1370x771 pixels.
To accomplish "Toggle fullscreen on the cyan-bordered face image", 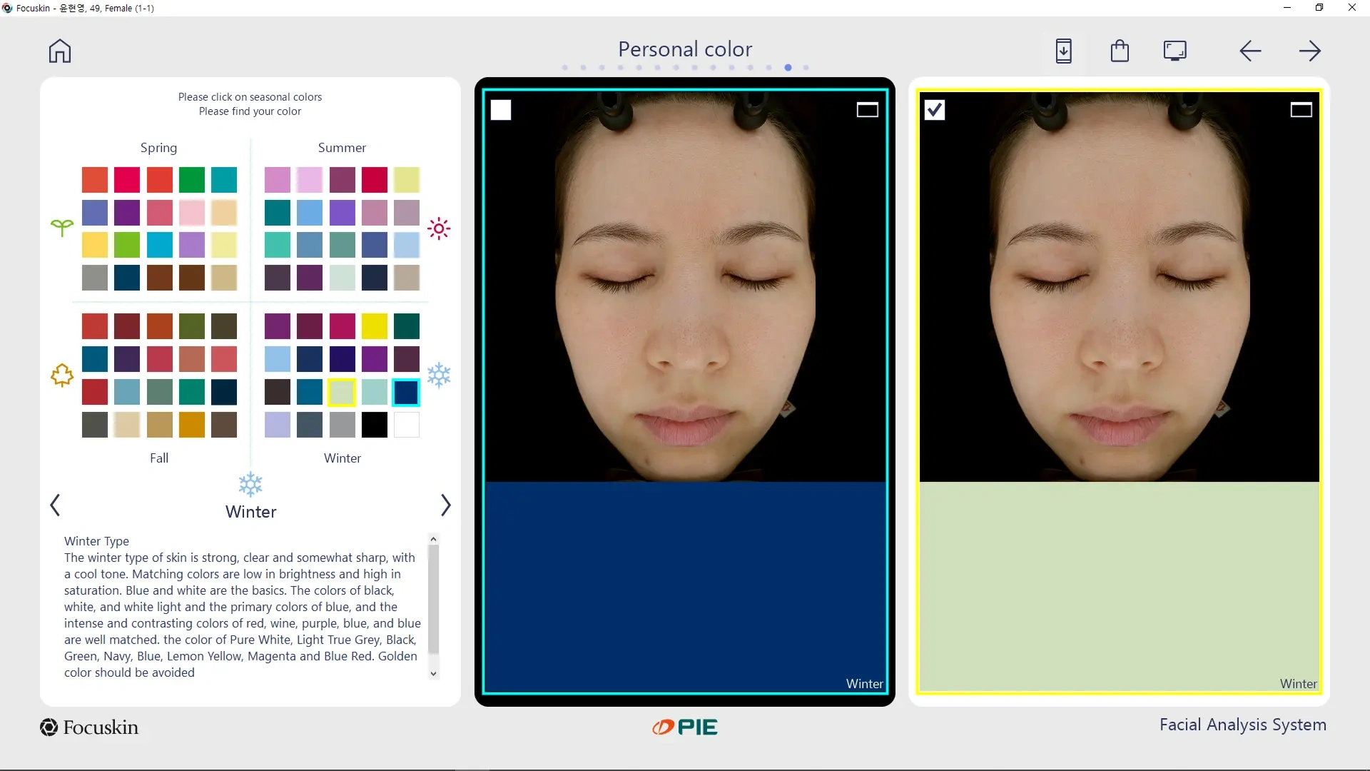I will pyautogui.click(x=867, y=109).
